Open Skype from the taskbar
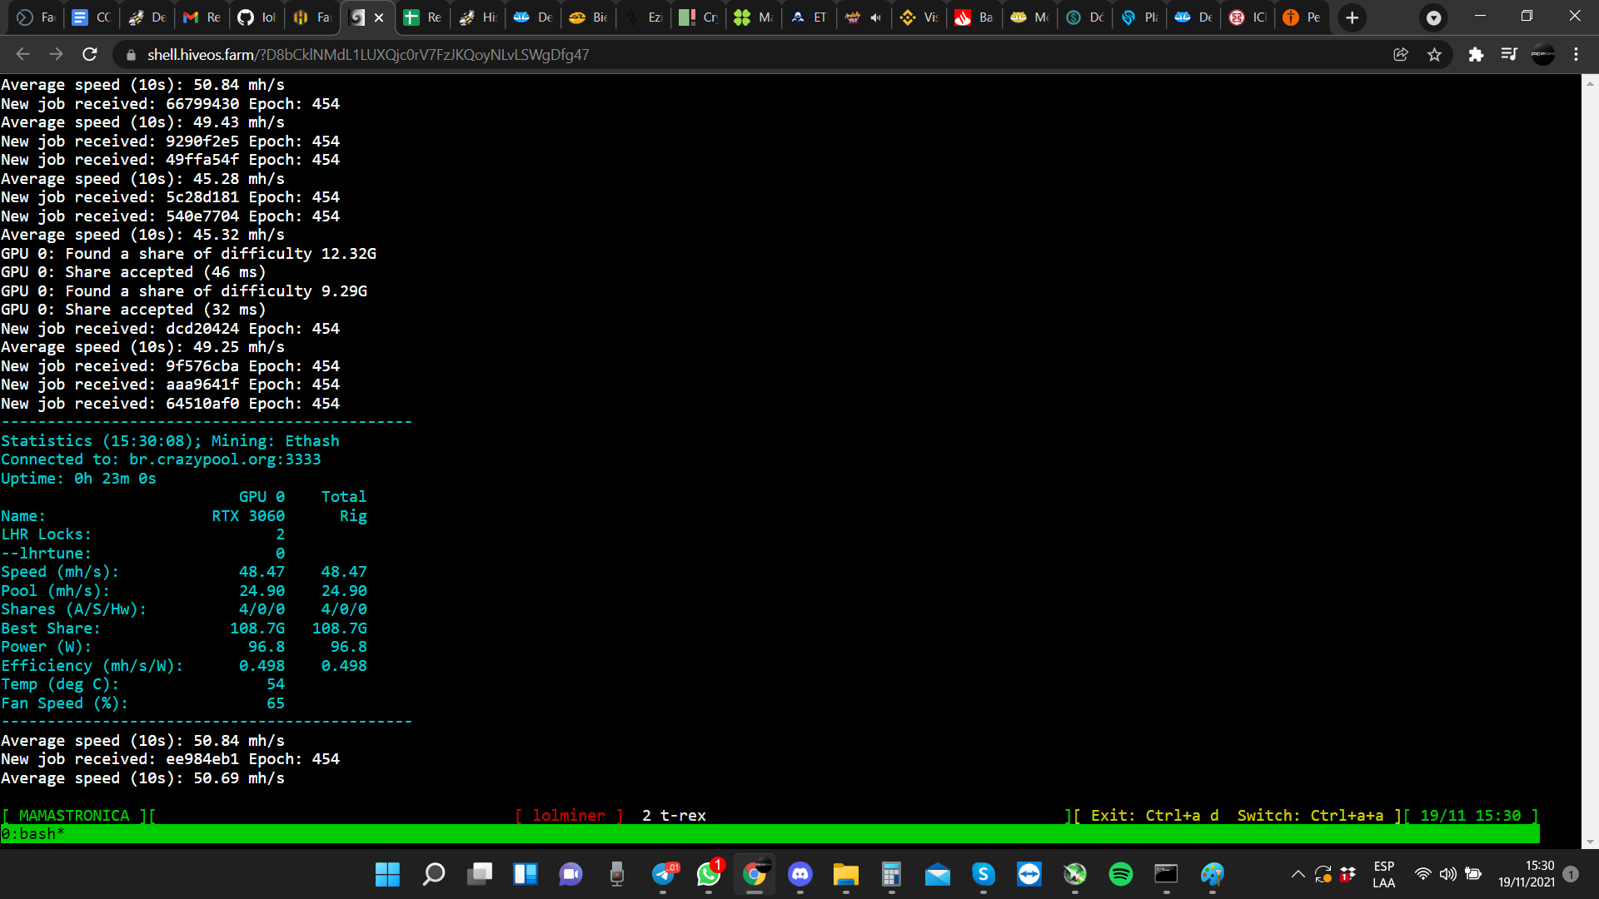This screenshot has width=1599, height=899. pyautogui.click(x=984, y=874)
